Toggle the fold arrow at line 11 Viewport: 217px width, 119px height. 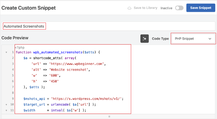tap(6, 110)
